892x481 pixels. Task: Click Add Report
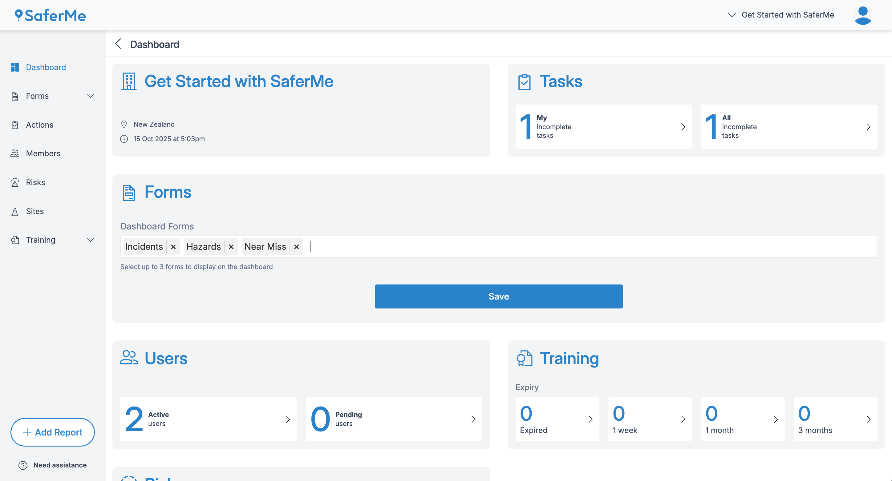52,432
